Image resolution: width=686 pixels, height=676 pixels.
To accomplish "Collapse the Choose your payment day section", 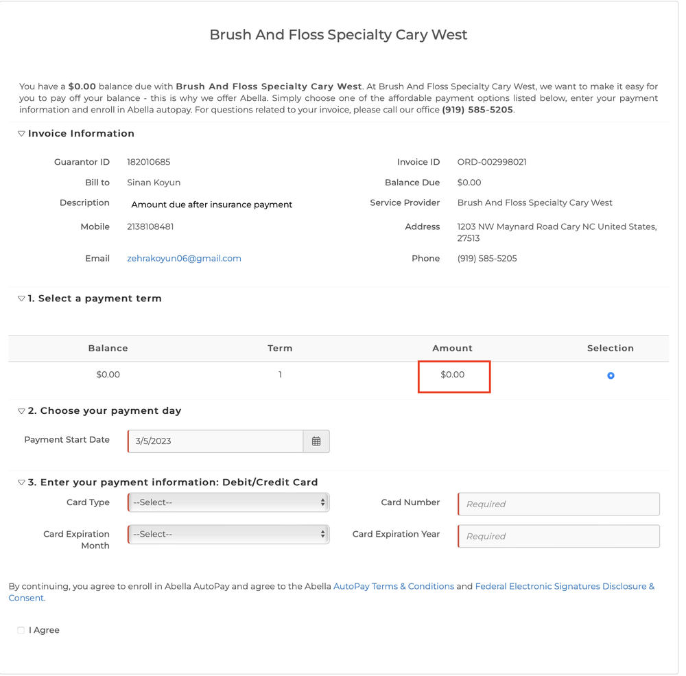I will [x=21, y=411].
